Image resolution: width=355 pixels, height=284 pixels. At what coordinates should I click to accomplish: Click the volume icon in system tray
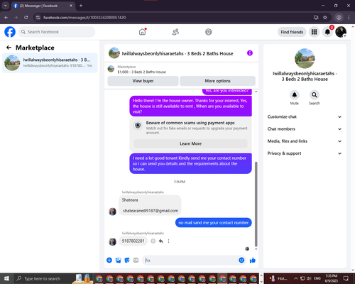309,278
